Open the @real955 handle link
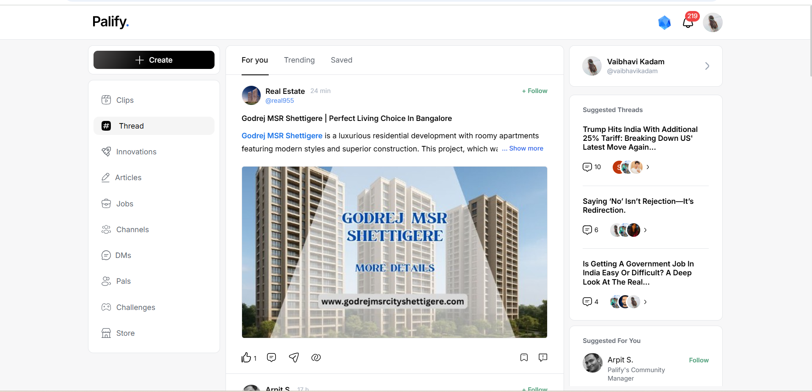 [x=279, y=101]
